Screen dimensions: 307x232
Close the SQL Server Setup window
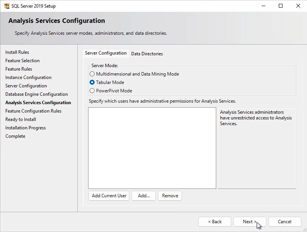coord(298,6)
